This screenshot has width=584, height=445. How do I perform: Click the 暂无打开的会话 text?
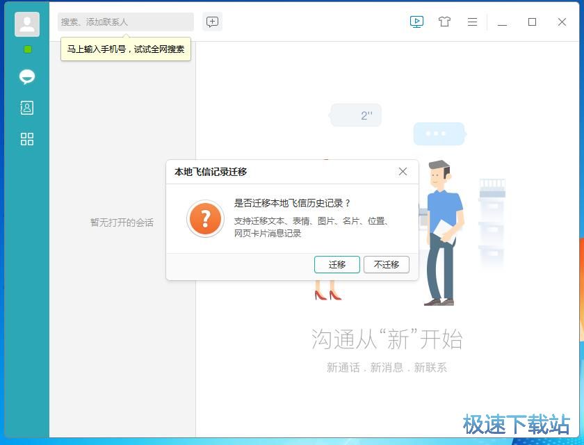click(122, 222)
